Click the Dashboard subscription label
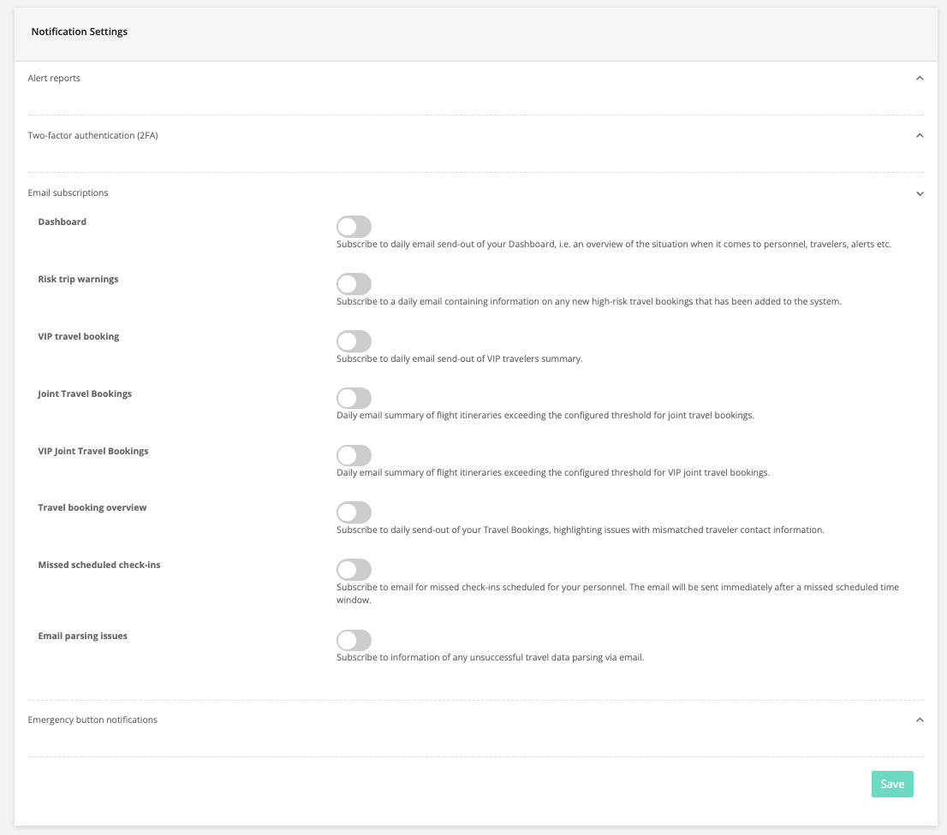This screenshot has height=835, width=947. point(62,221)
